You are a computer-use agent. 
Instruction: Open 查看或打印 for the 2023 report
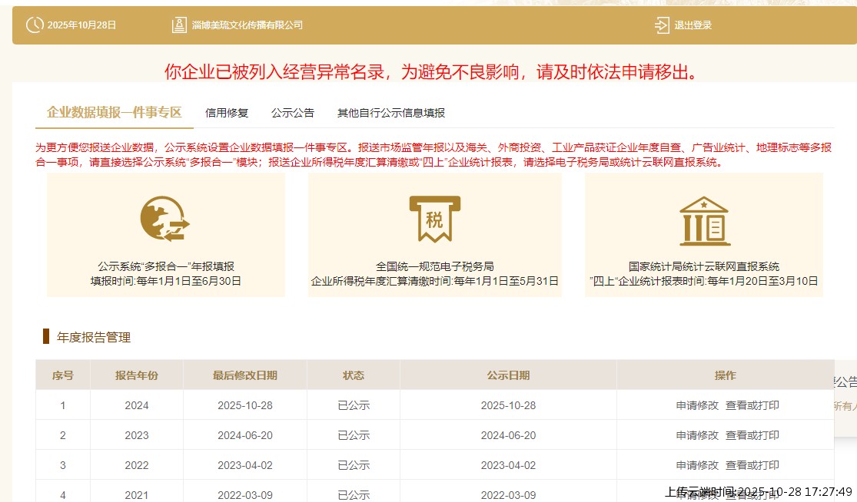coord(752,435)
